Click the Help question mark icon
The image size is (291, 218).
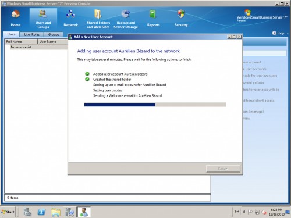pos(274,33)
